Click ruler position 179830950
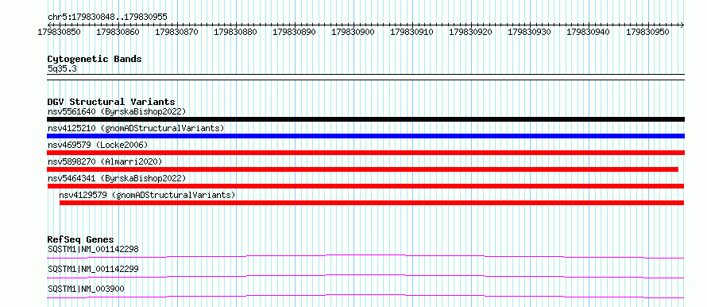The image size is (707, 307). tap(648, 32)
